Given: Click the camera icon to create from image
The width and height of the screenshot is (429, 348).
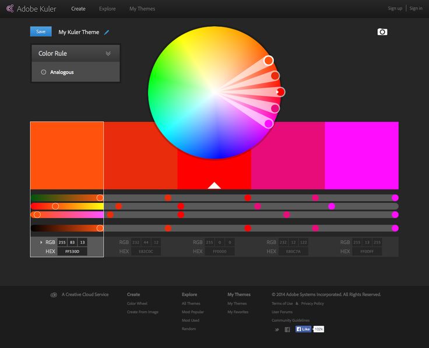Looking at the screenshot, I should (382, 31).
